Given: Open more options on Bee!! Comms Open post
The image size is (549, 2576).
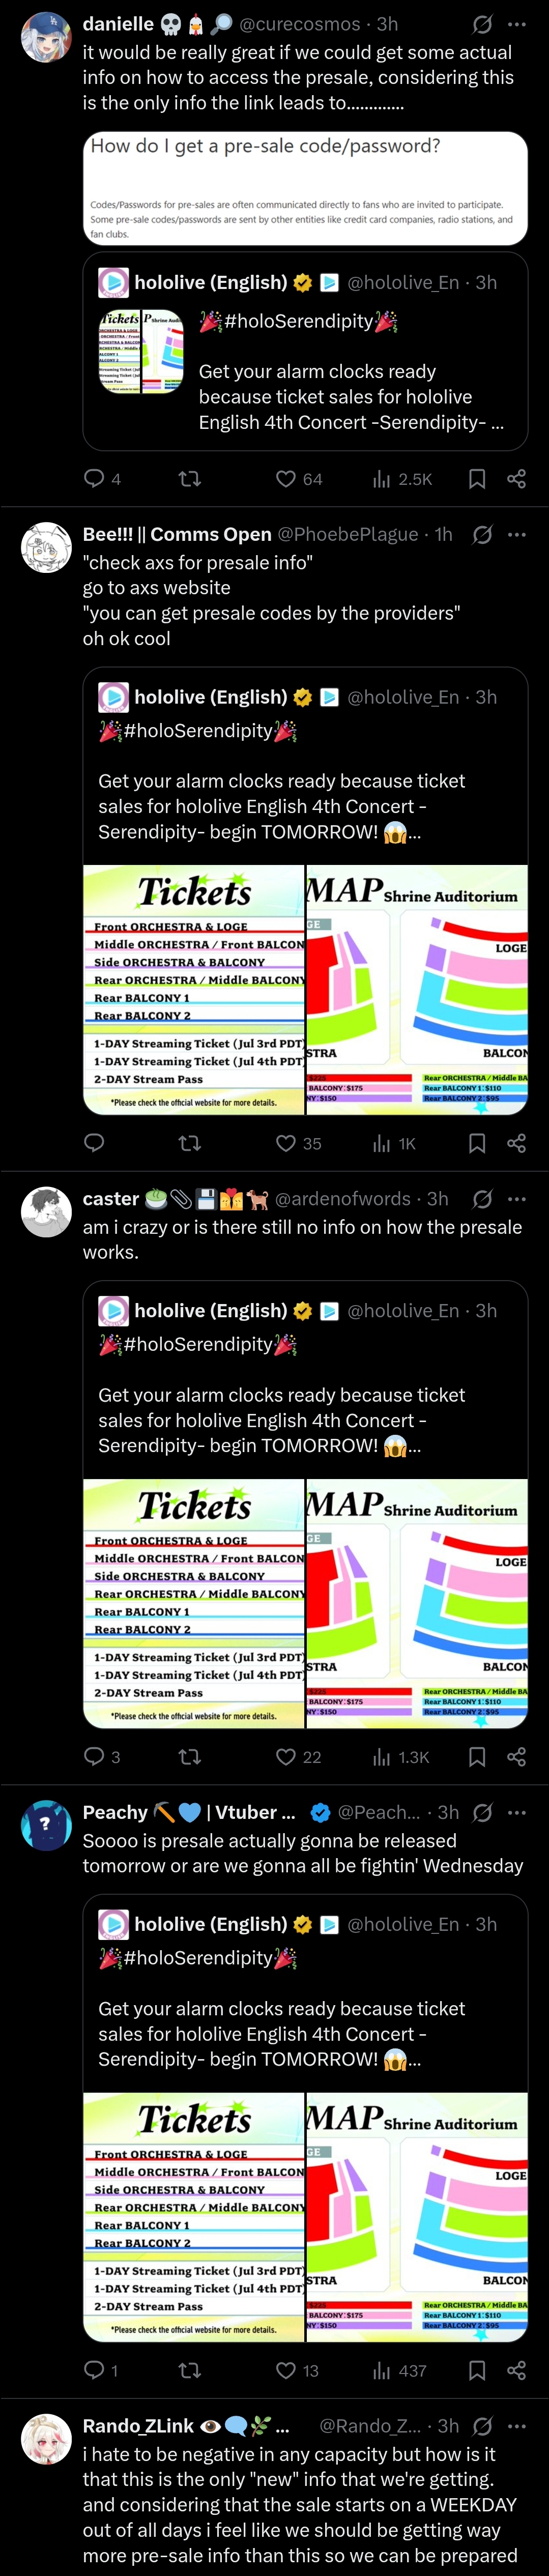Looking at the screenshot, I should [x=516, y=534].
